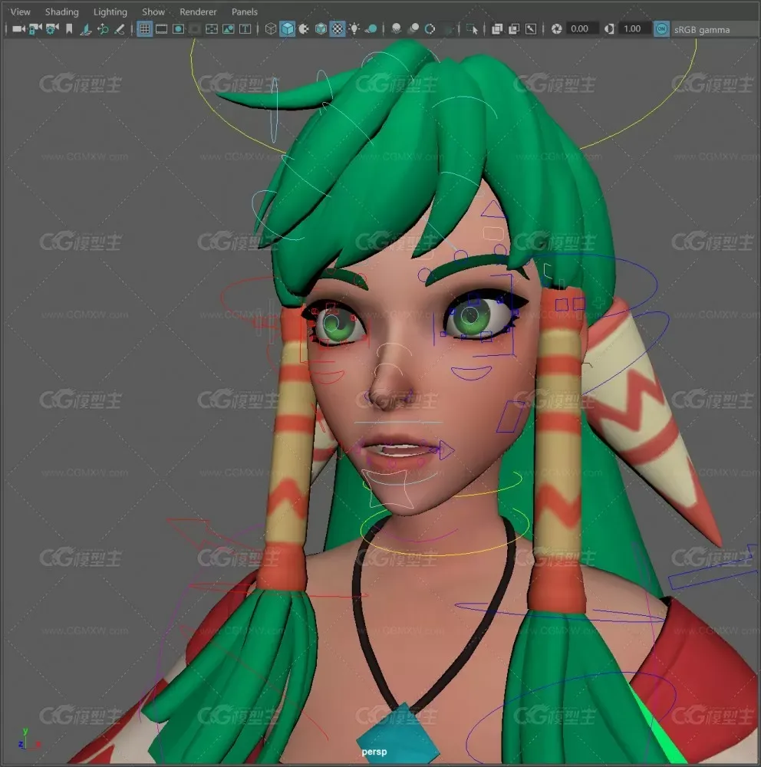Click Multisample Anti-aliasing circle icon

(x=430, y=29)
